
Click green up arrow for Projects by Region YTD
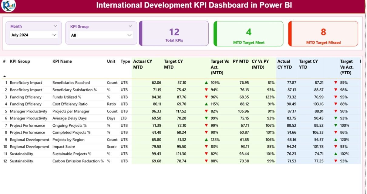click(336, 140)
